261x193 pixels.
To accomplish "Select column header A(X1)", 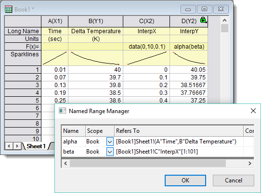I will click(x=55, y=21).
